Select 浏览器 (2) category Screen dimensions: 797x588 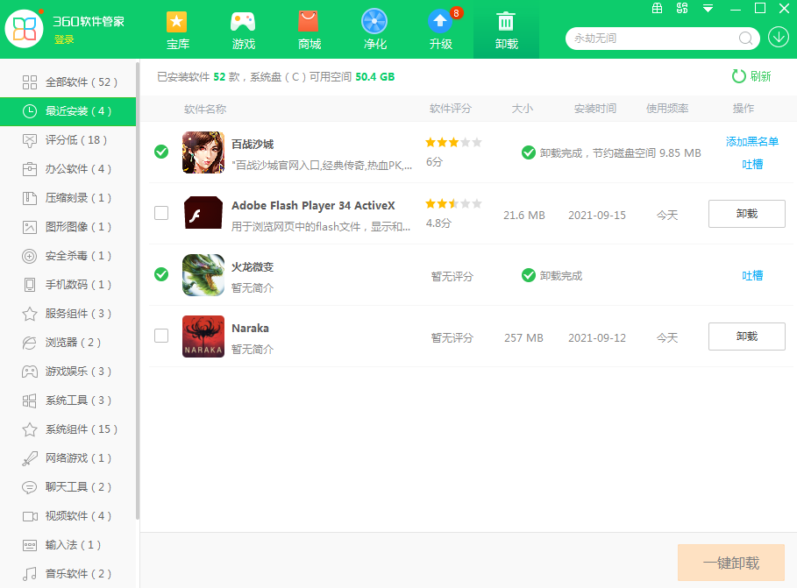[x=68, y=343]
